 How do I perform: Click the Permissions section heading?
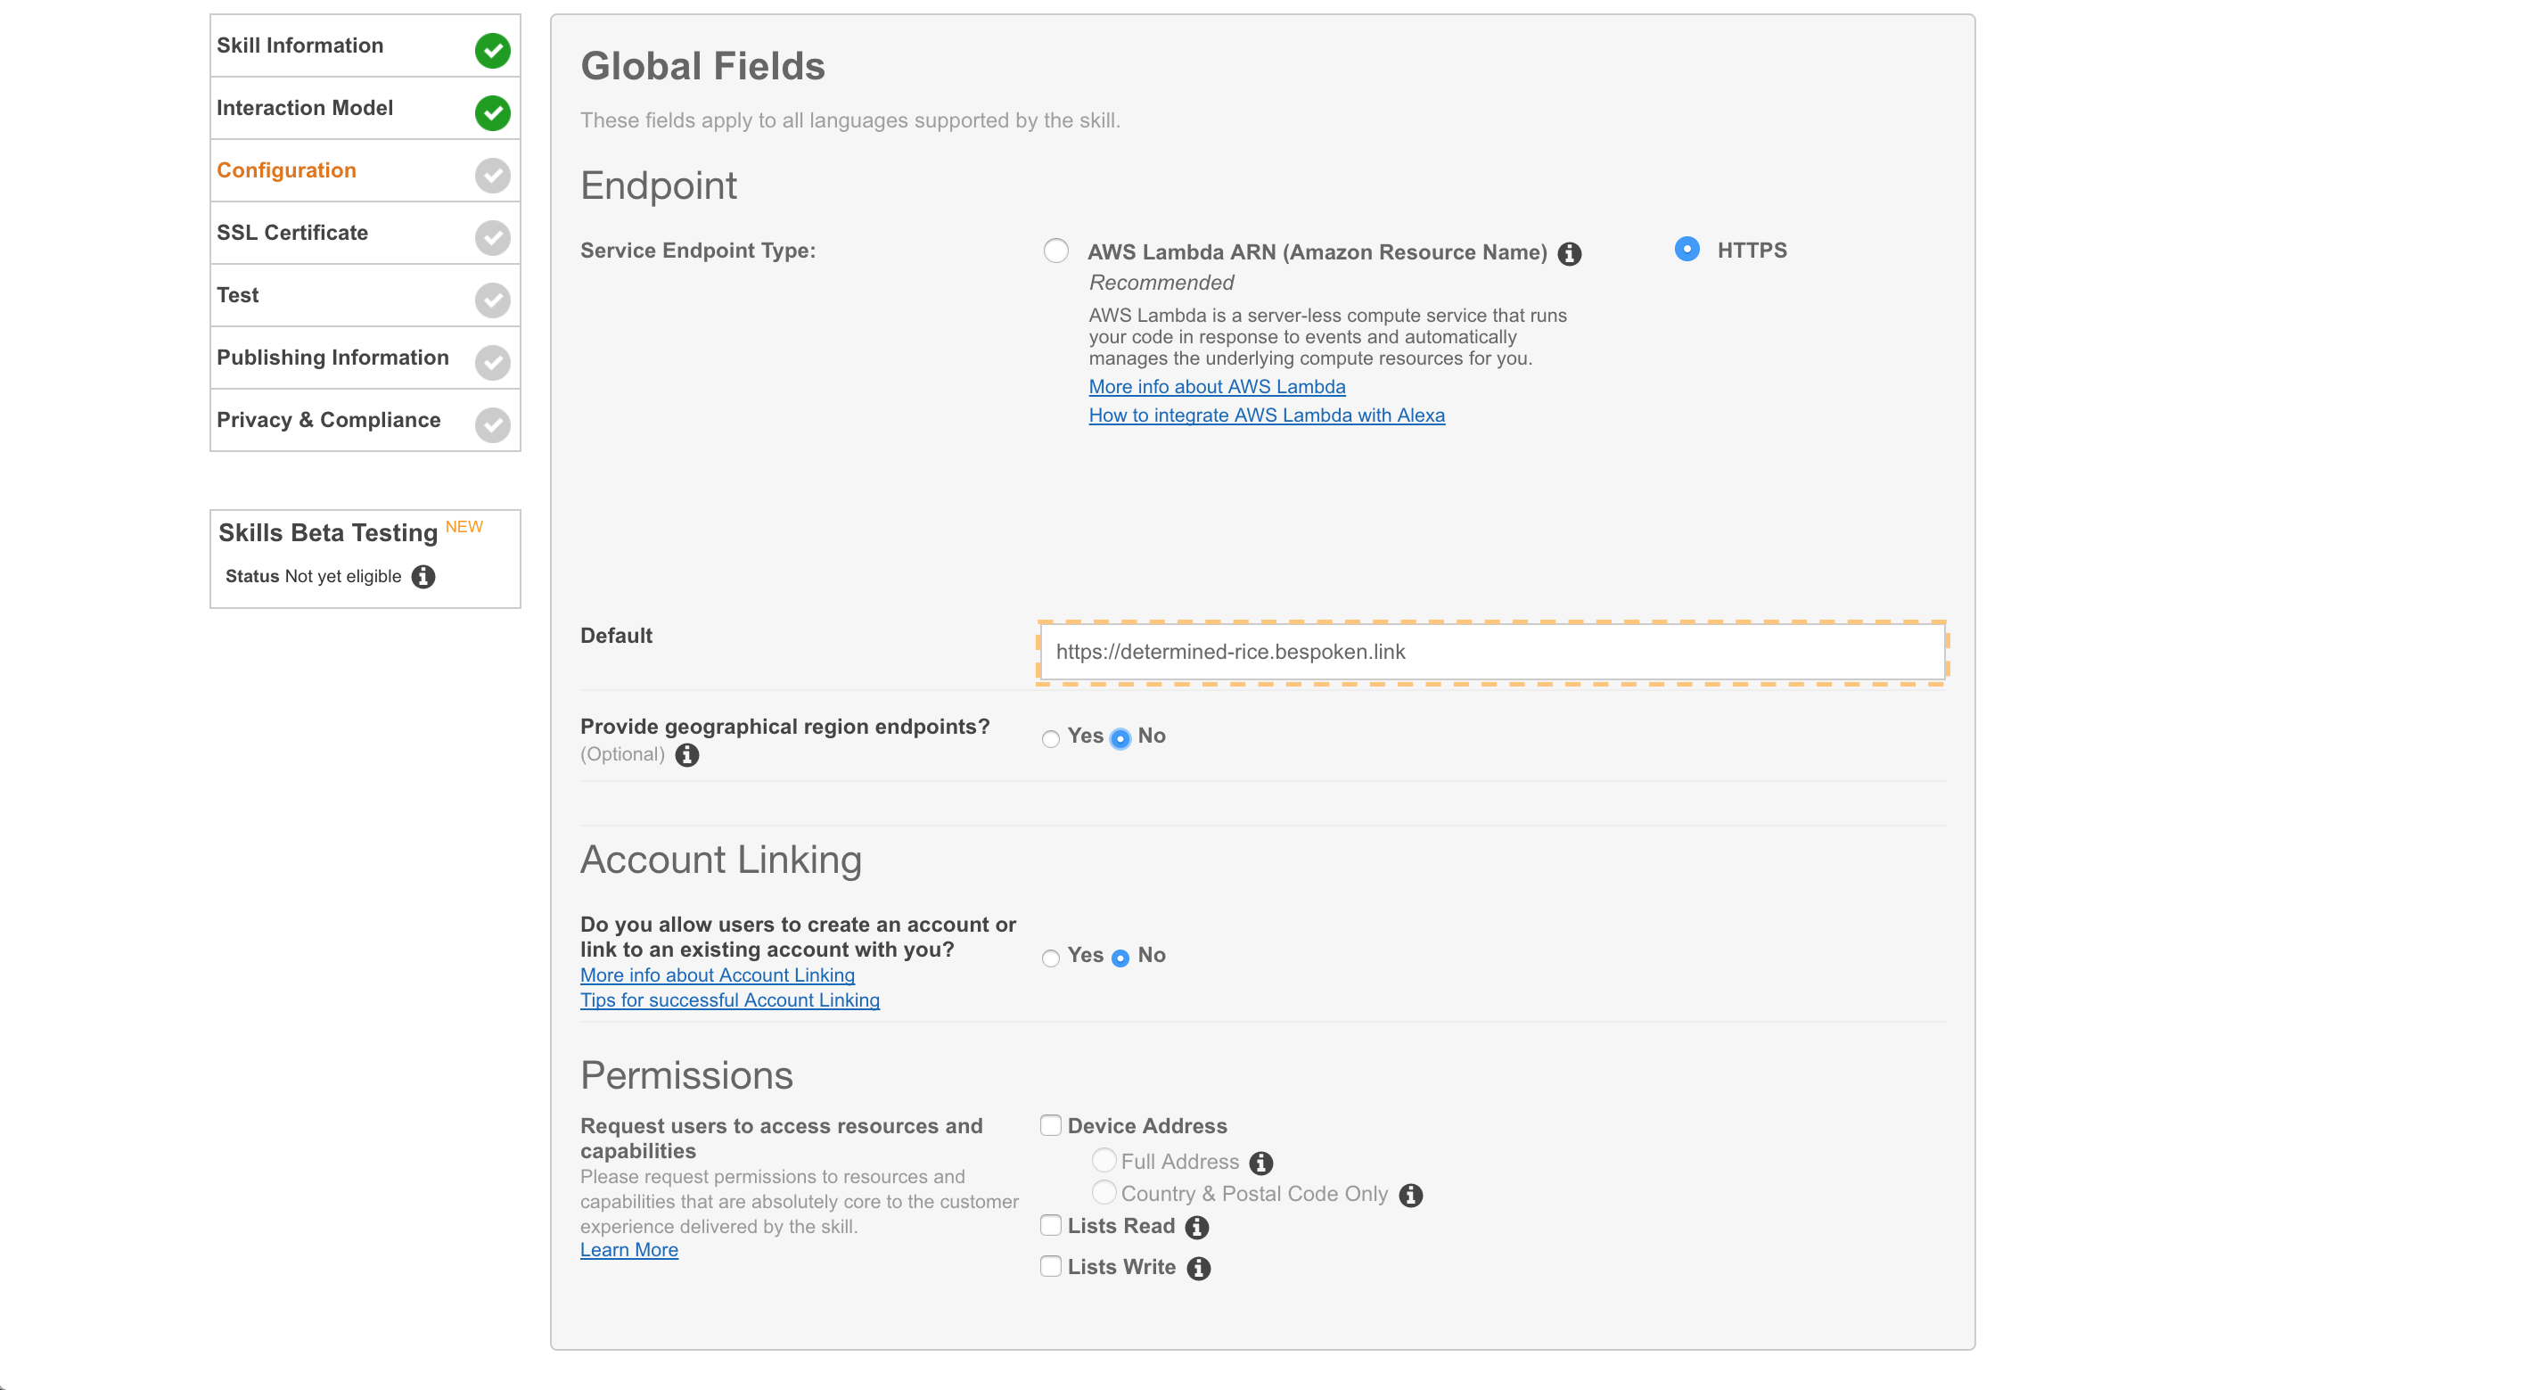(686, 1076)
